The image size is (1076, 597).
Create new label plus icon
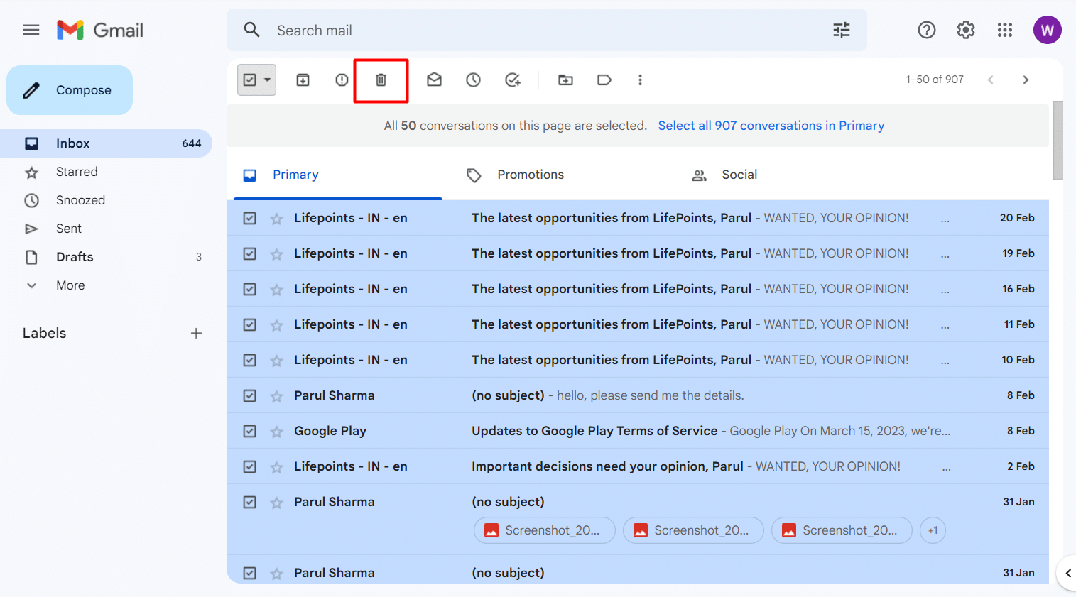[197, 333]
